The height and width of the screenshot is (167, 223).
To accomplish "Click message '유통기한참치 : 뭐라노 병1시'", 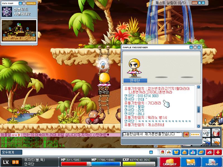I will click(x=146, y=117).
